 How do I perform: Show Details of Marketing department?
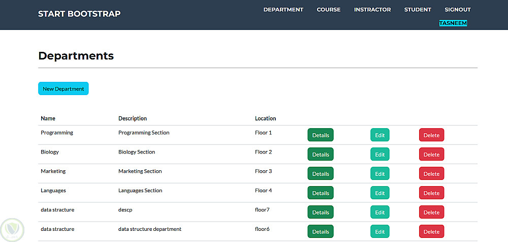(321, 174)
